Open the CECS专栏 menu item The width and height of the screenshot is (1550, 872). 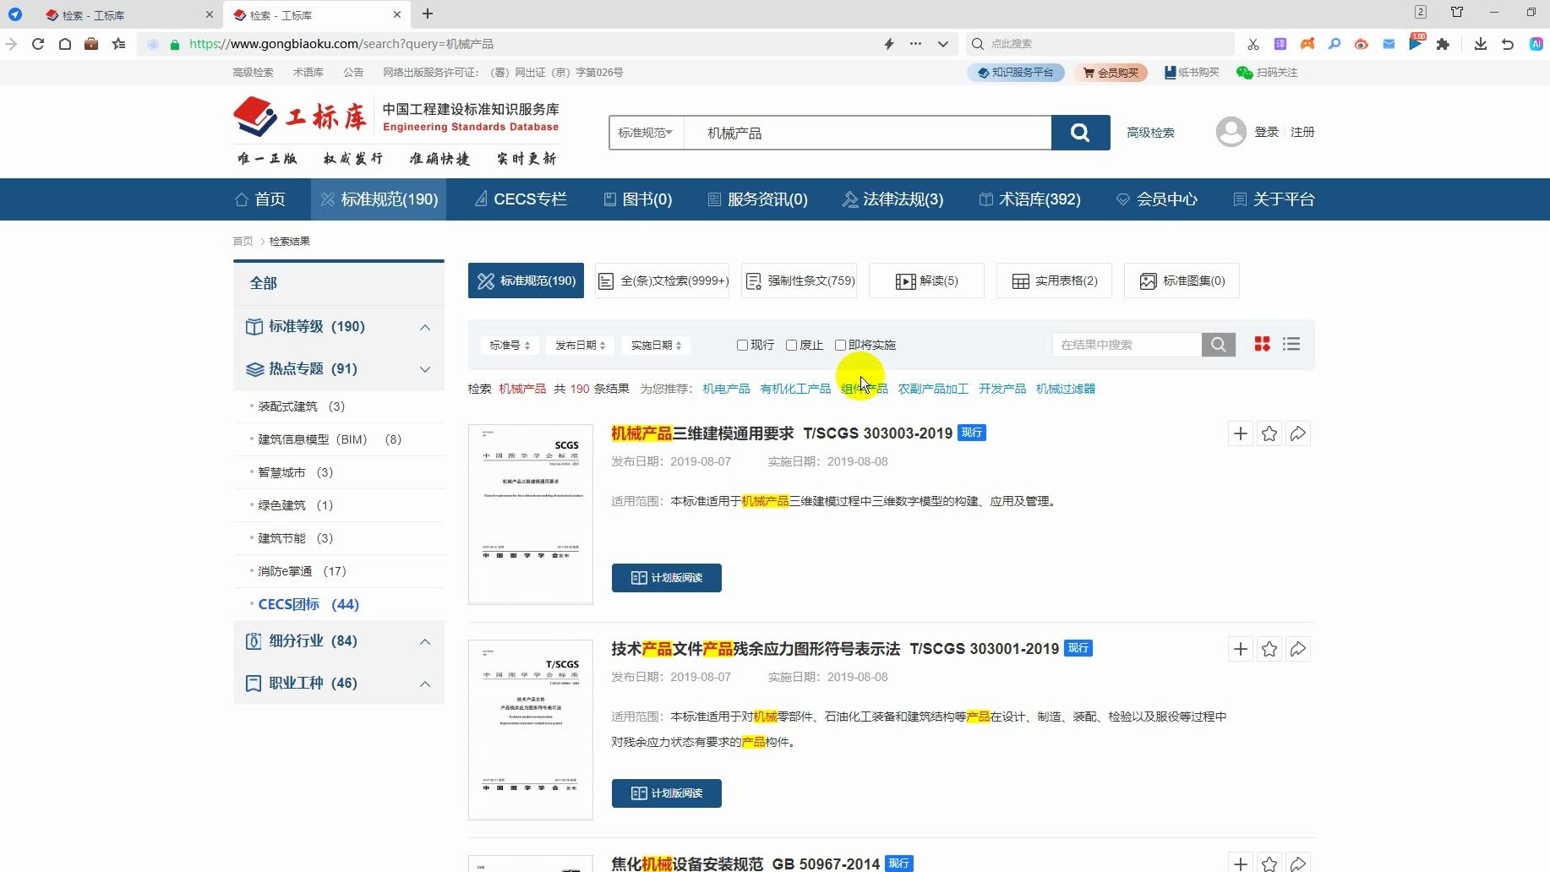521,199
